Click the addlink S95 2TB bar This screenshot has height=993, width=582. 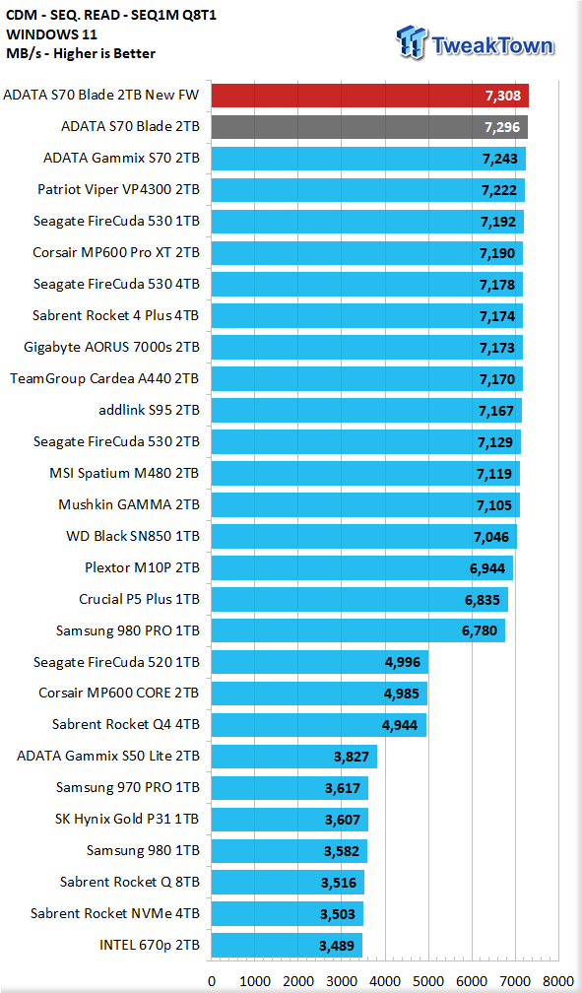point(366,411)
